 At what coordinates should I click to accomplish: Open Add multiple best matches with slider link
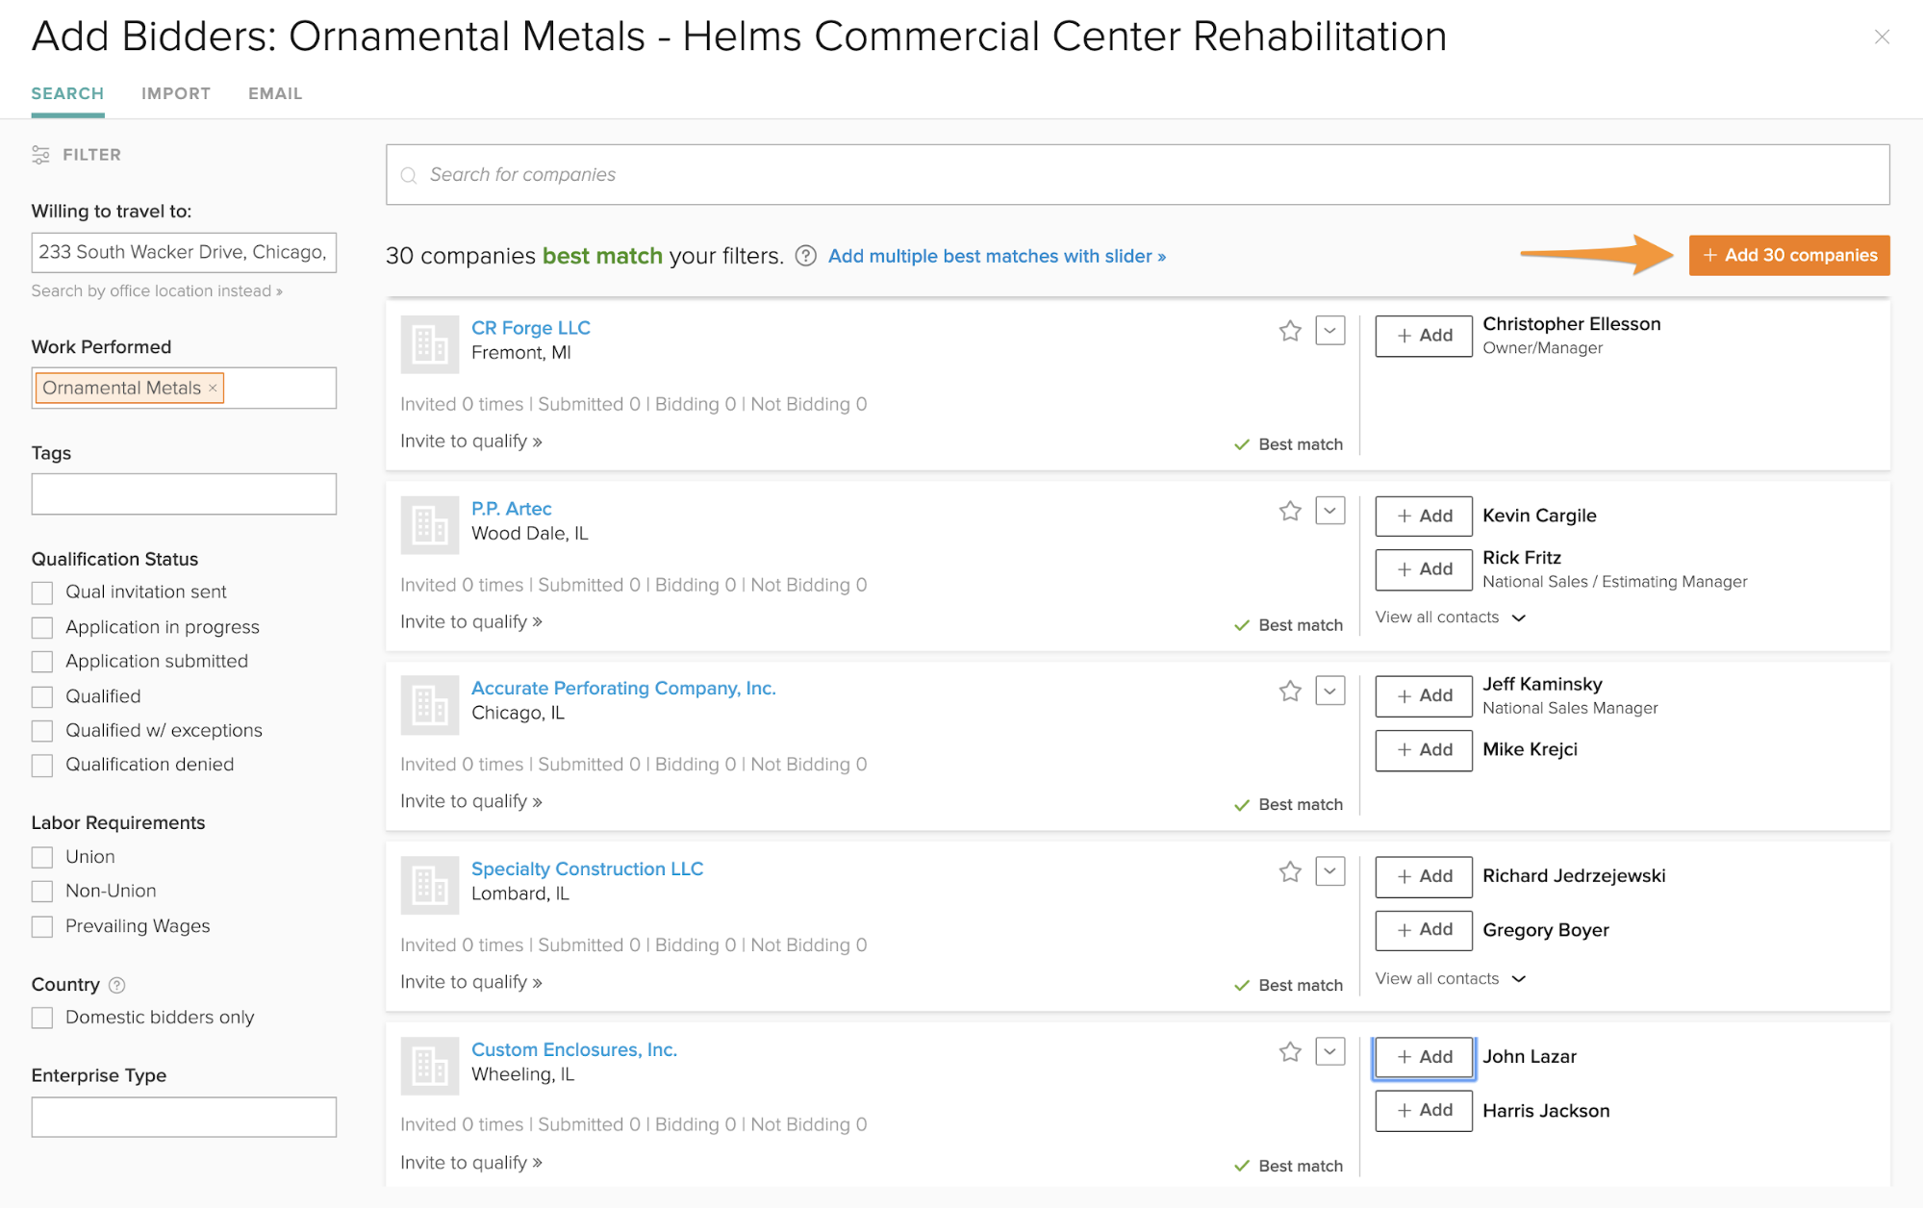pos(997,256)
